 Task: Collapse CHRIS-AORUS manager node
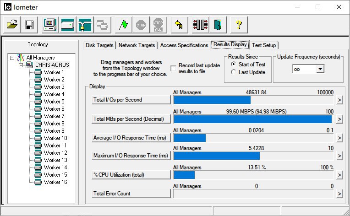pos(21,65)
